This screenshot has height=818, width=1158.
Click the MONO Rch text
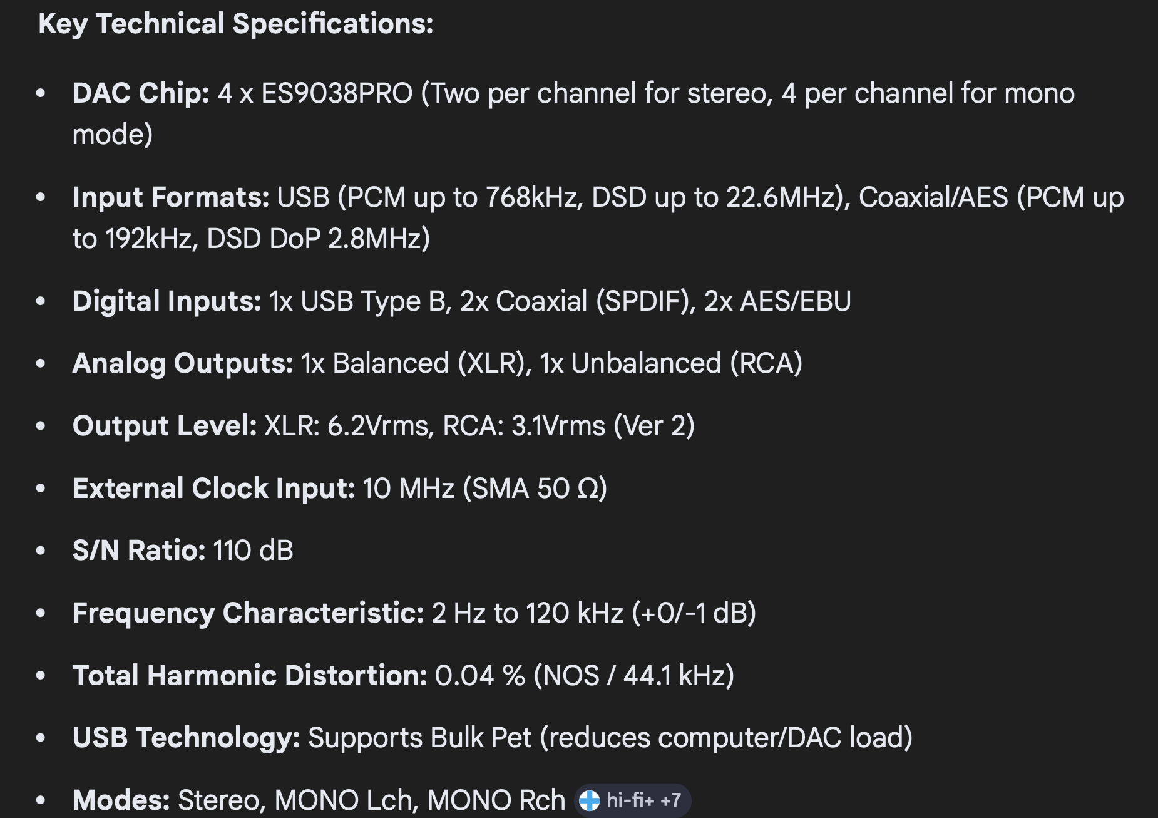tap(496, 800)
